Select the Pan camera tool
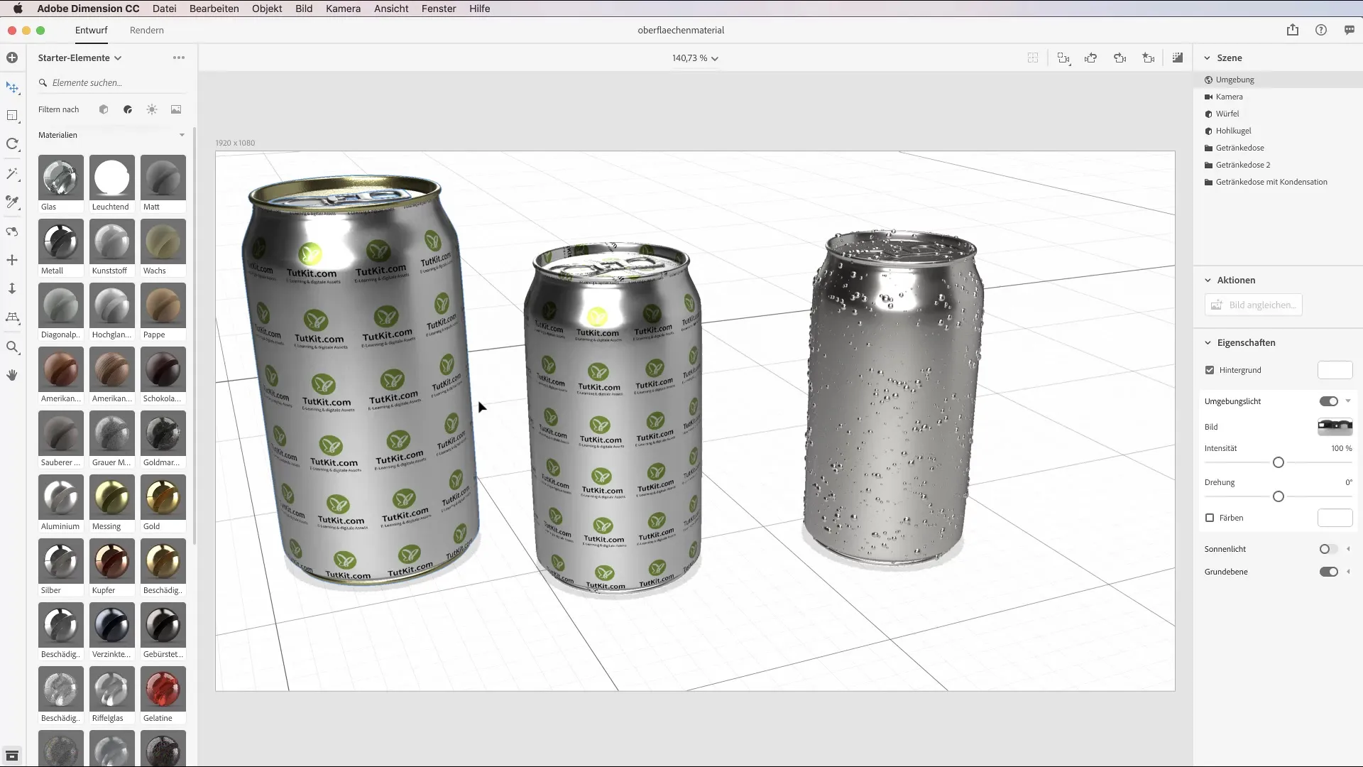Screen dimensions: 1363x767 12,260
